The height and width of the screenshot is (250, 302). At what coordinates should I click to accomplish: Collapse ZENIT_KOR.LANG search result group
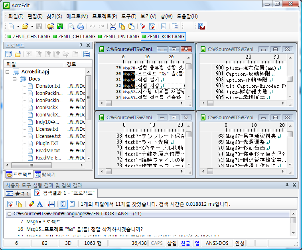point(9,214)
